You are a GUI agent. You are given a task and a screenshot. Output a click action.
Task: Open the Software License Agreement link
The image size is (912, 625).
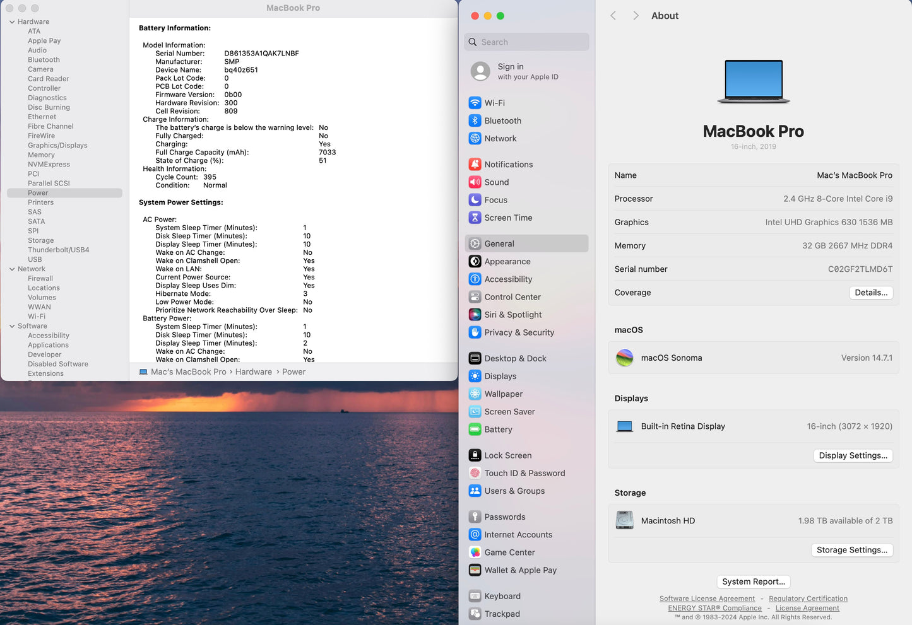click(707, 599)
